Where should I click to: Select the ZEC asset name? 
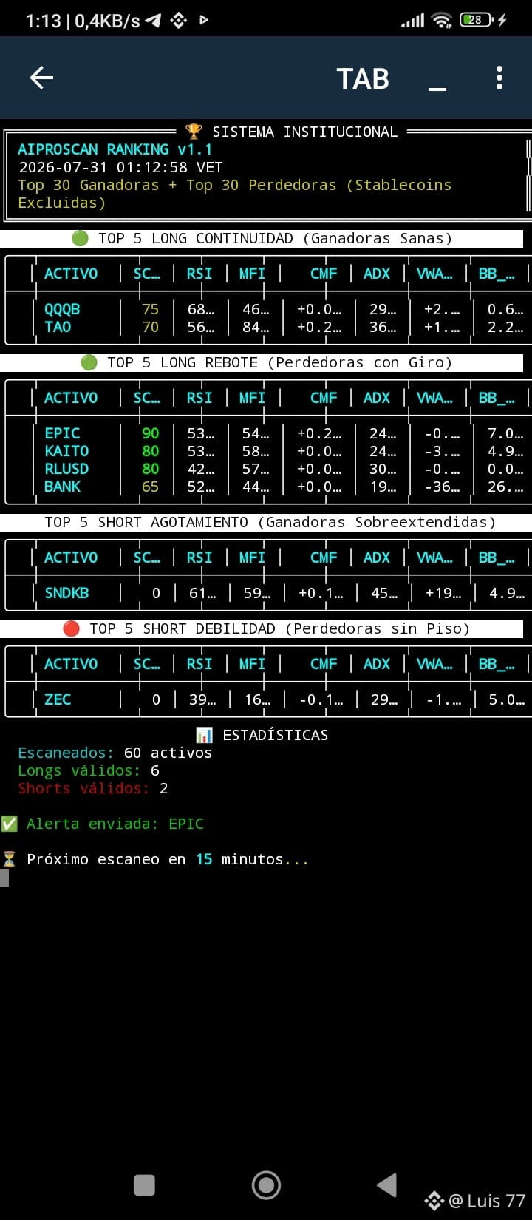[58, 699]
